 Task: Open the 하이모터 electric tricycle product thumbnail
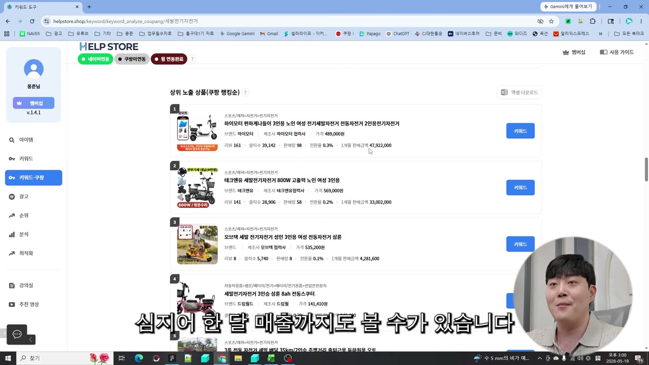[197, 131]
